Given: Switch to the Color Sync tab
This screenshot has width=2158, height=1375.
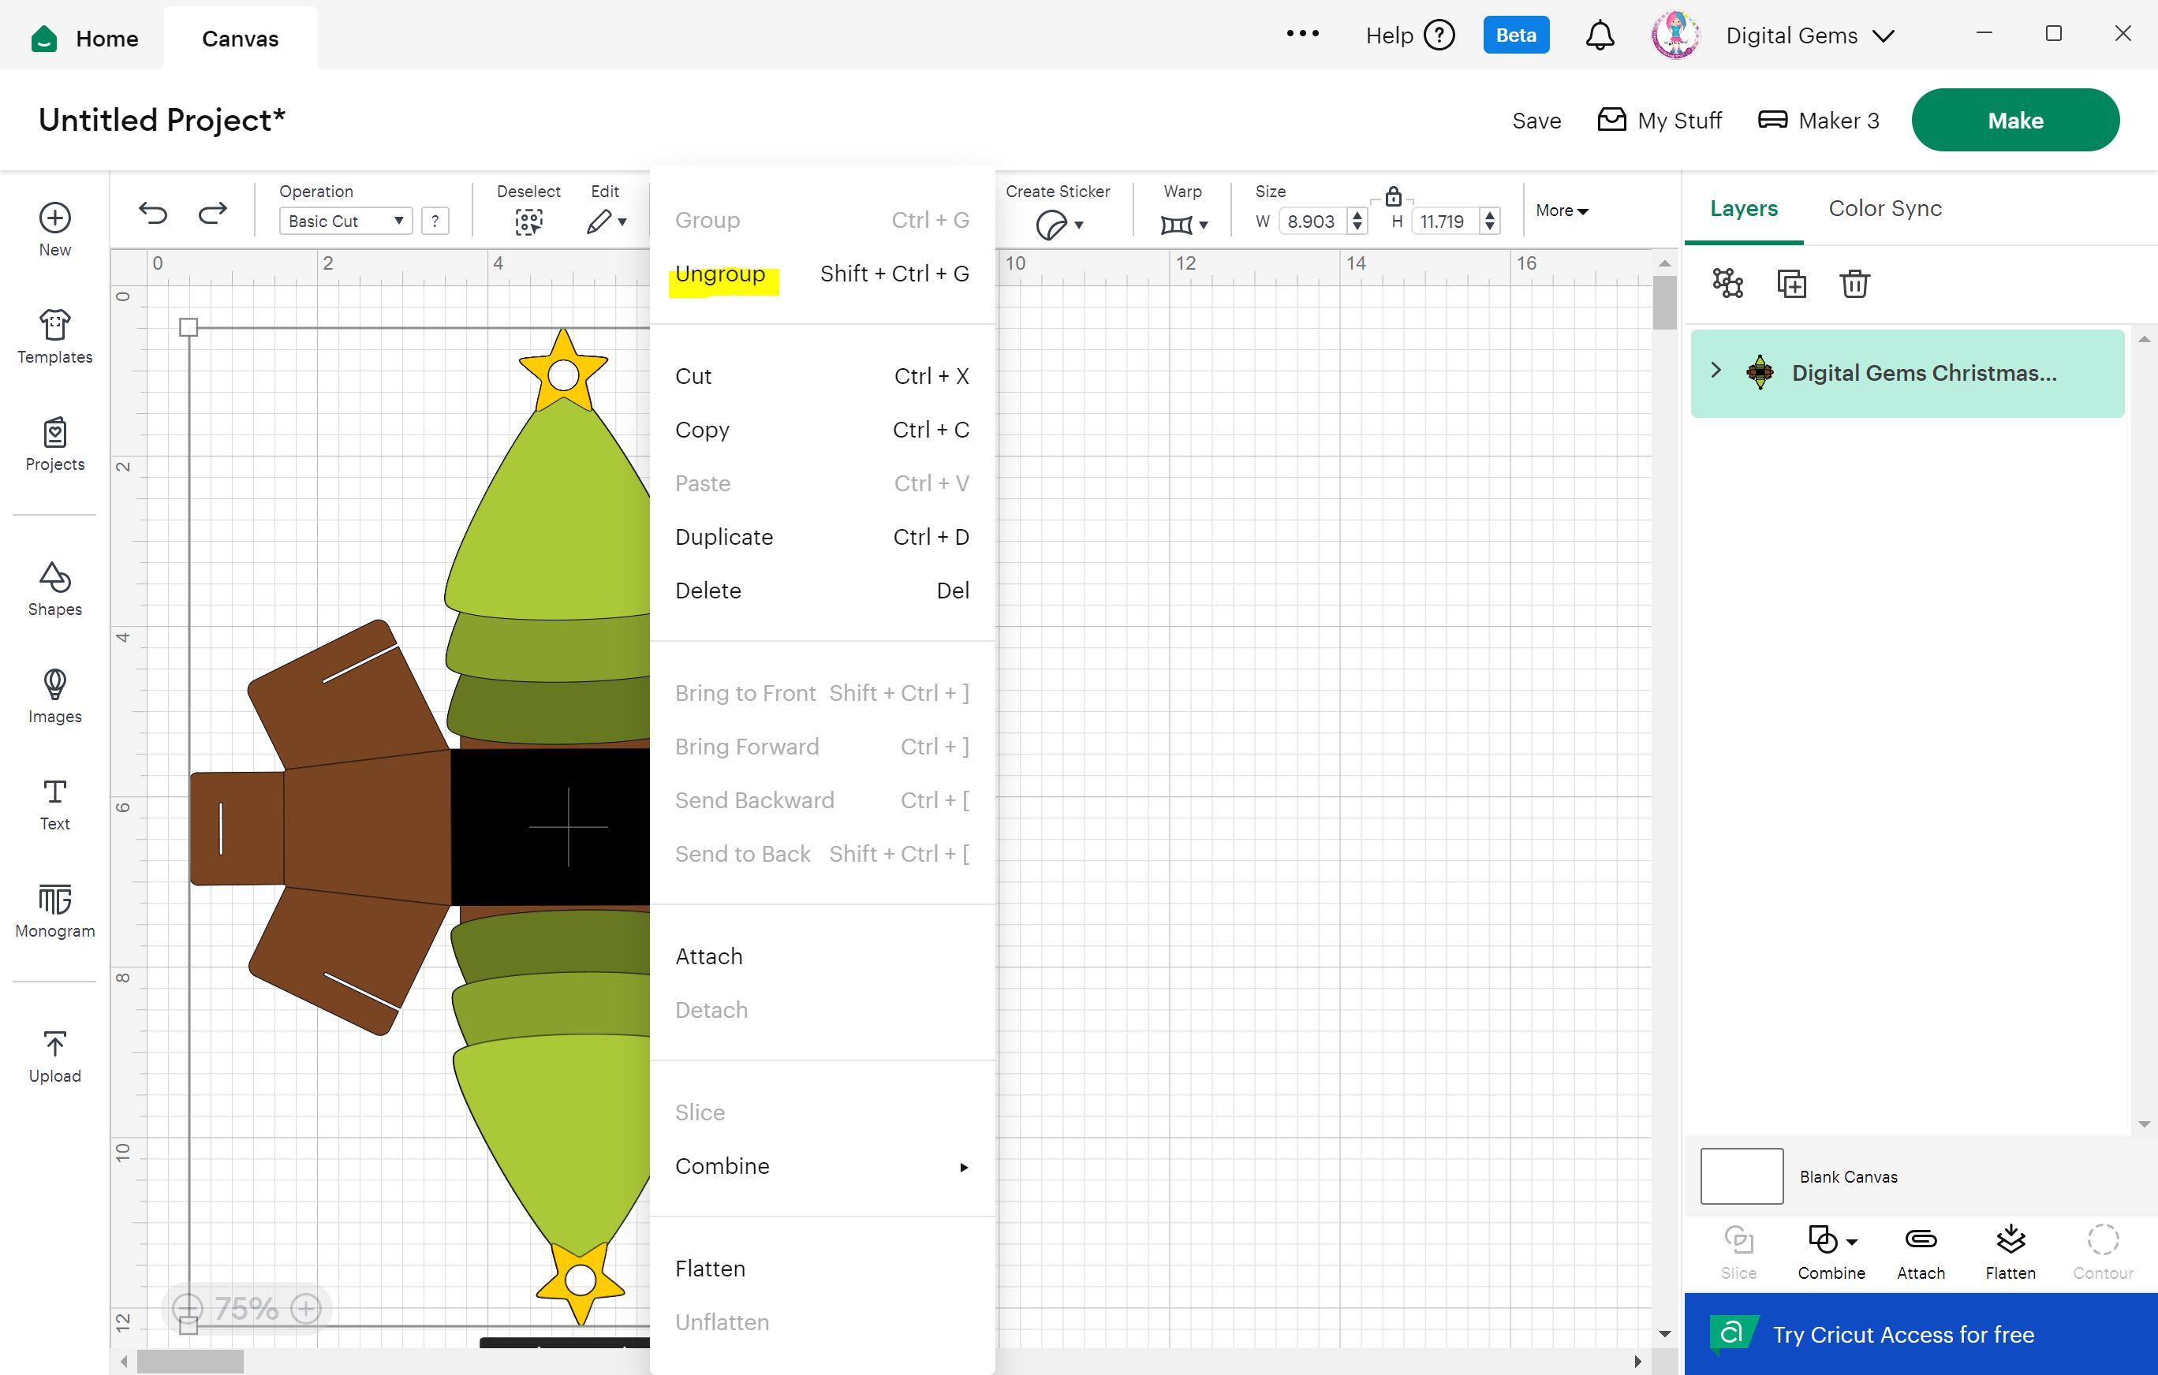Looking at the screenshot, I should coord(1884,209).
